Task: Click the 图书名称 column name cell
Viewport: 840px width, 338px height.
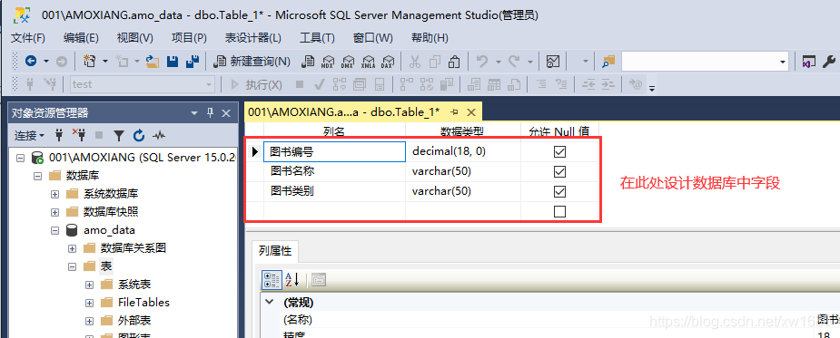Action: tap(334, 171)
